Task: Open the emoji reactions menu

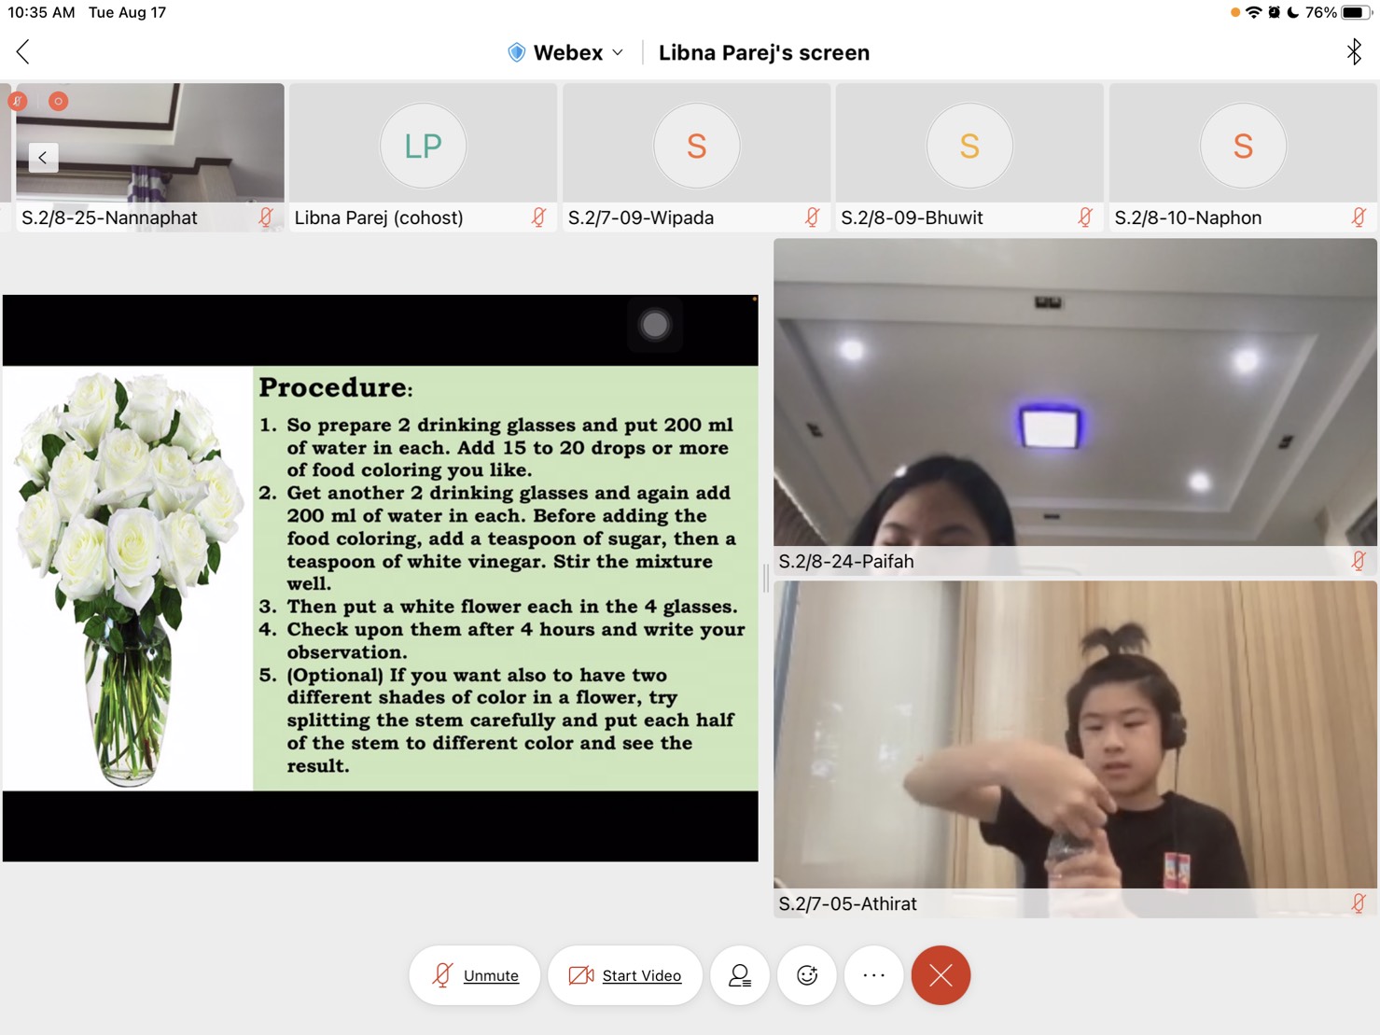Action: pos(807,975)
